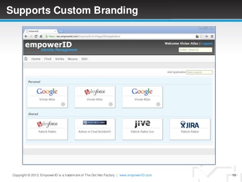Click the green padlock icon in the address bar
The image size is (242, 182).
46,36
